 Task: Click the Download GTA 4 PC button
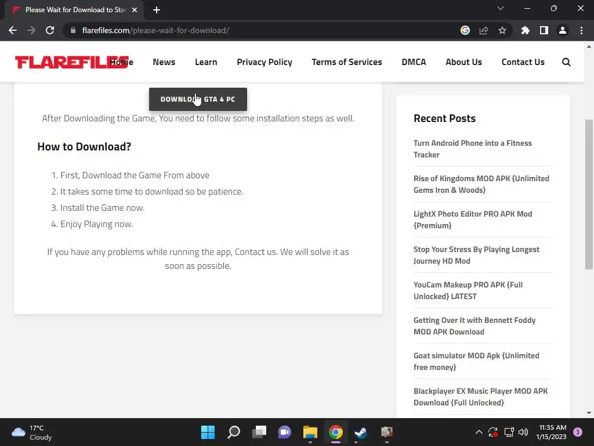tap(198, 99)
